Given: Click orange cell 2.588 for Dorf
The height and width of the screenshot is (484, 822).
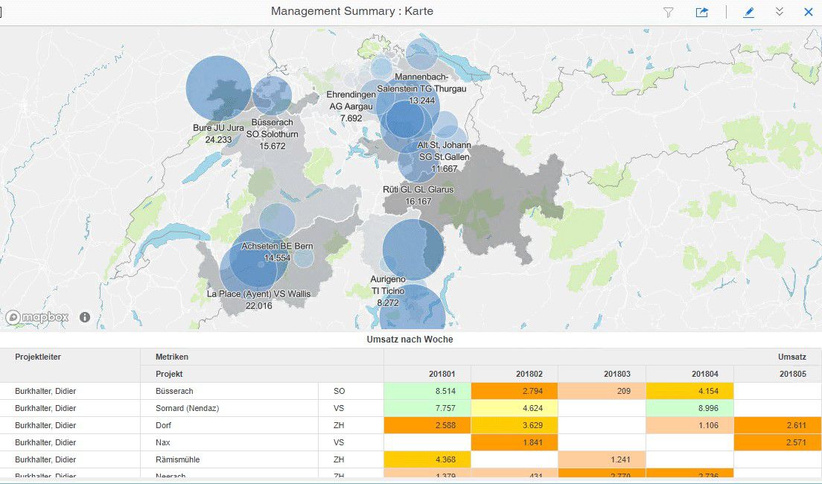Looking at the screenshot, I should coord(427,425).
